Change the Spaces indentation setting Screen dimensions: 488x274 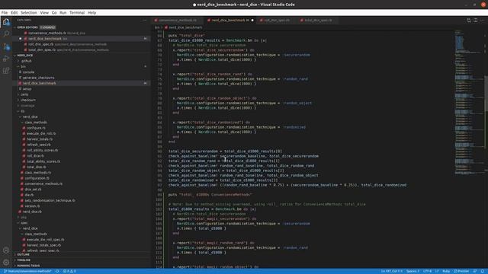point(413,271)
